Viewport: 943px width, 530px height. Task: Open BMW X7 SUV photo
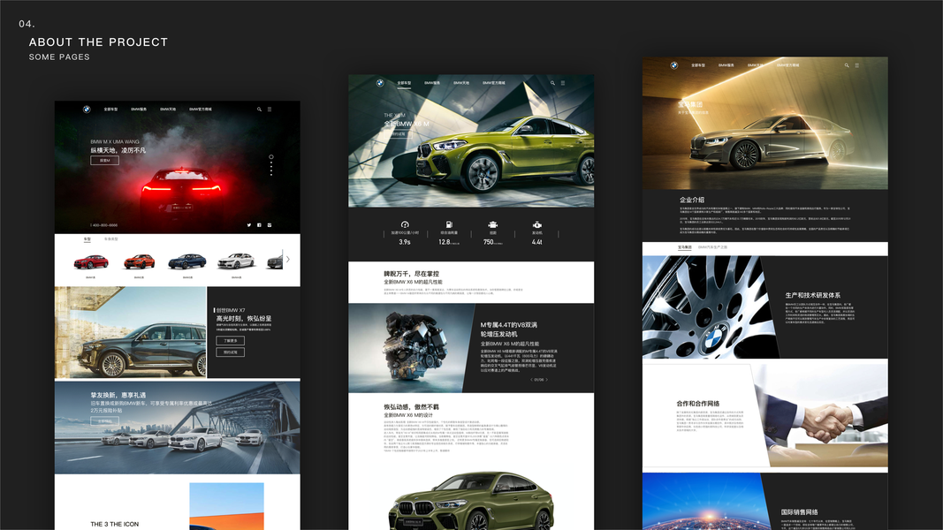tap(131, 332)
